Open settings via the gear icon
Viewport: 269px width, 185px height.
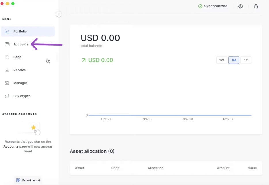[x=240, y=6]
